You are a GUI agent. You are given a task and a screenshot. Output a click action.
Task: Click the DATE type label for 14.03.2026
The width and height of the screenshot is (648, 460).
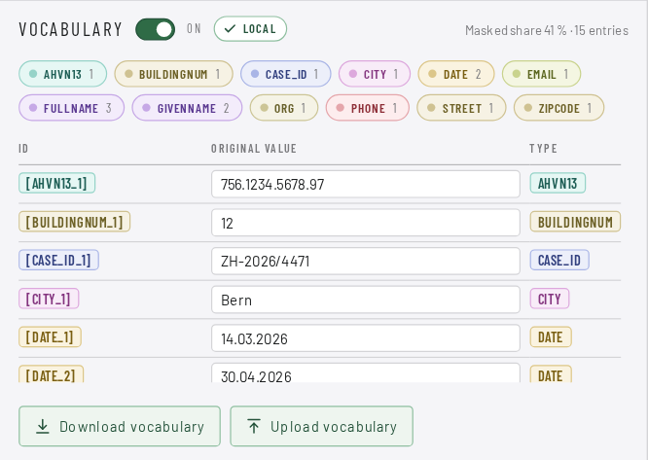tap(551, 336)
